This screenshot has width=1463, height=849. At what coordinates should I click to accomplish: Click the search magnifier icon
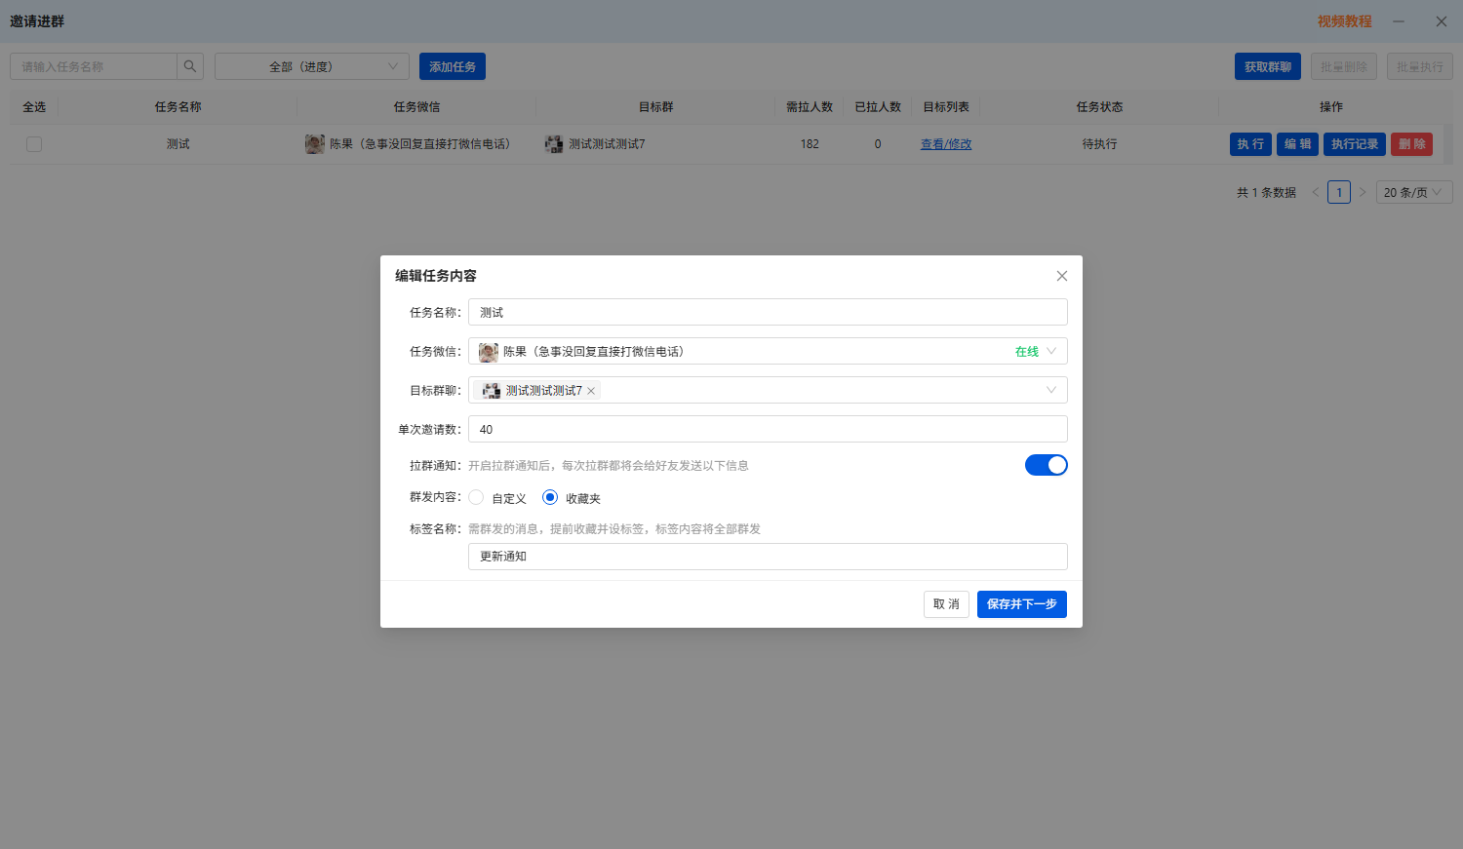[x=190, y=66]
